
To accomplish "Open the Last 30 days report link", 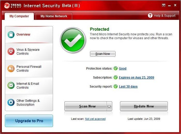I will click(x=128, y=86).
